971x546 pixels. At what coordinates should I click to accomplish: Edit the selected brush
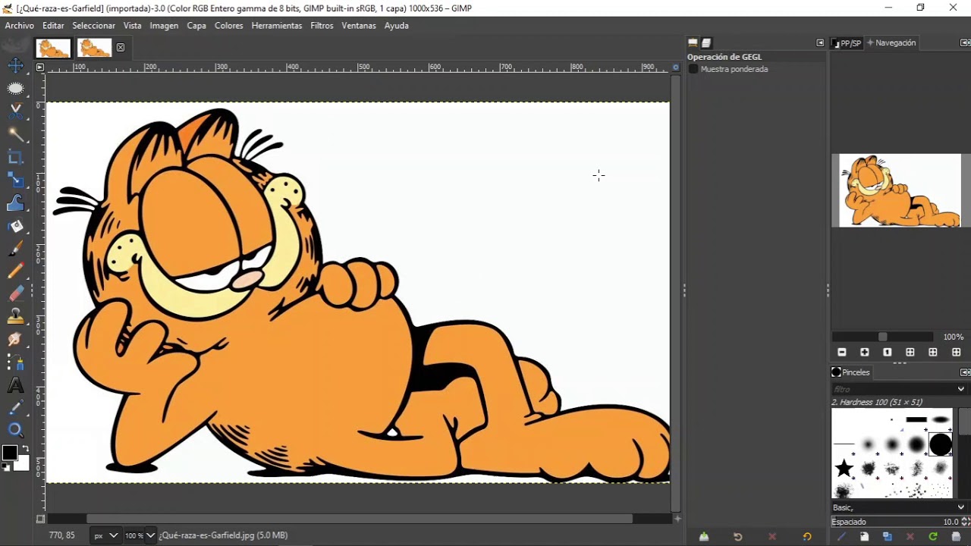pyautogui.click(x=841, y=537)
